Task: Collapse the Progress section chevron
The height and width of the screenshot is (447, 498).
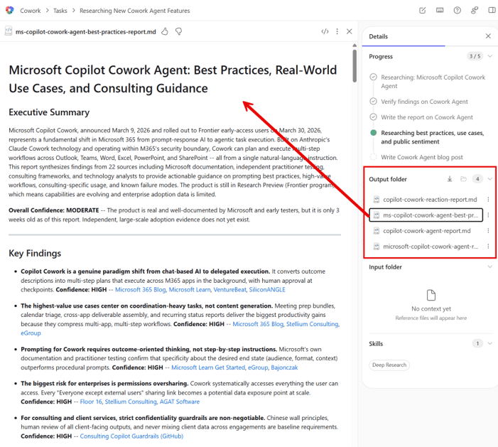Action: [x=489, y=56]
